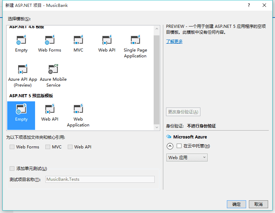Click the 更改身份验证 button
The width and height of the screenshot is (275, 213).
click(183, 112)
